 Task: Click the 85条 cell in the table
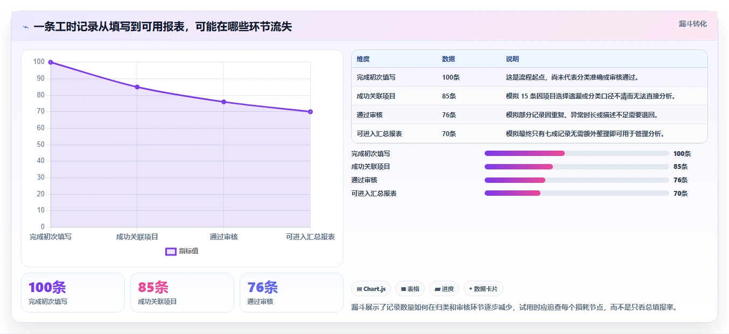tap(449, 96)
